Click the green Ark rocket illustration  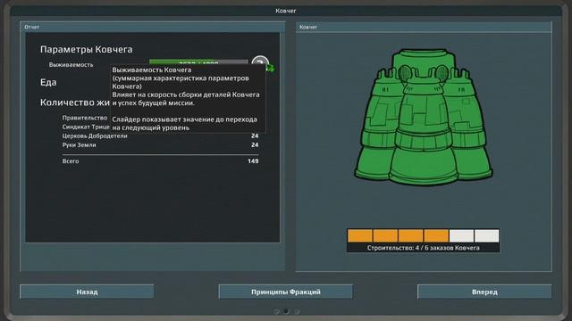coord(424,117)
